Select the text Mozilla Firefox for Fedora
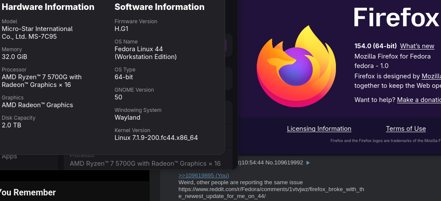Screen dimensions: 441x201 (392, 56)
